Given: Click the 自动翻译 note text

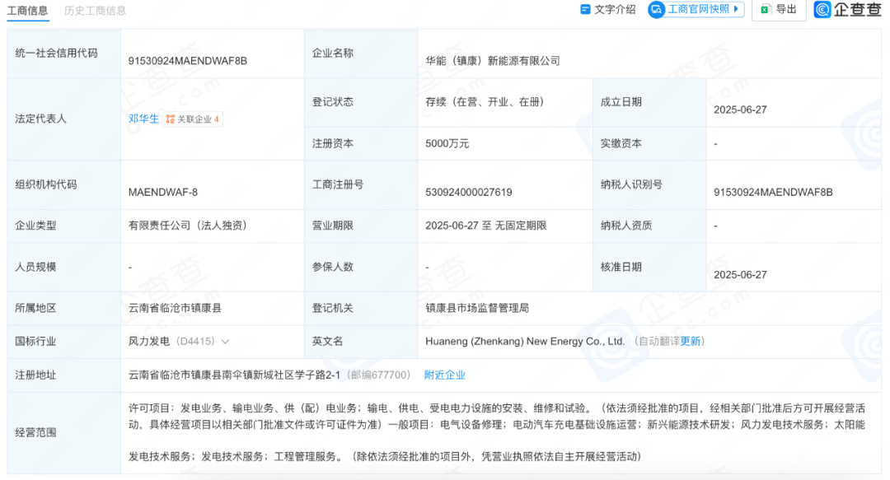Looking at the screenshot, I should click(658, 341).
